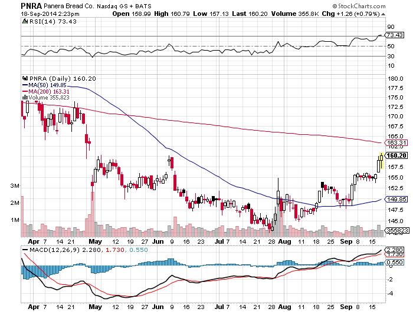Click the 180.0 price axis label
This screenshot has width=413, height=312.
point(396,79)
